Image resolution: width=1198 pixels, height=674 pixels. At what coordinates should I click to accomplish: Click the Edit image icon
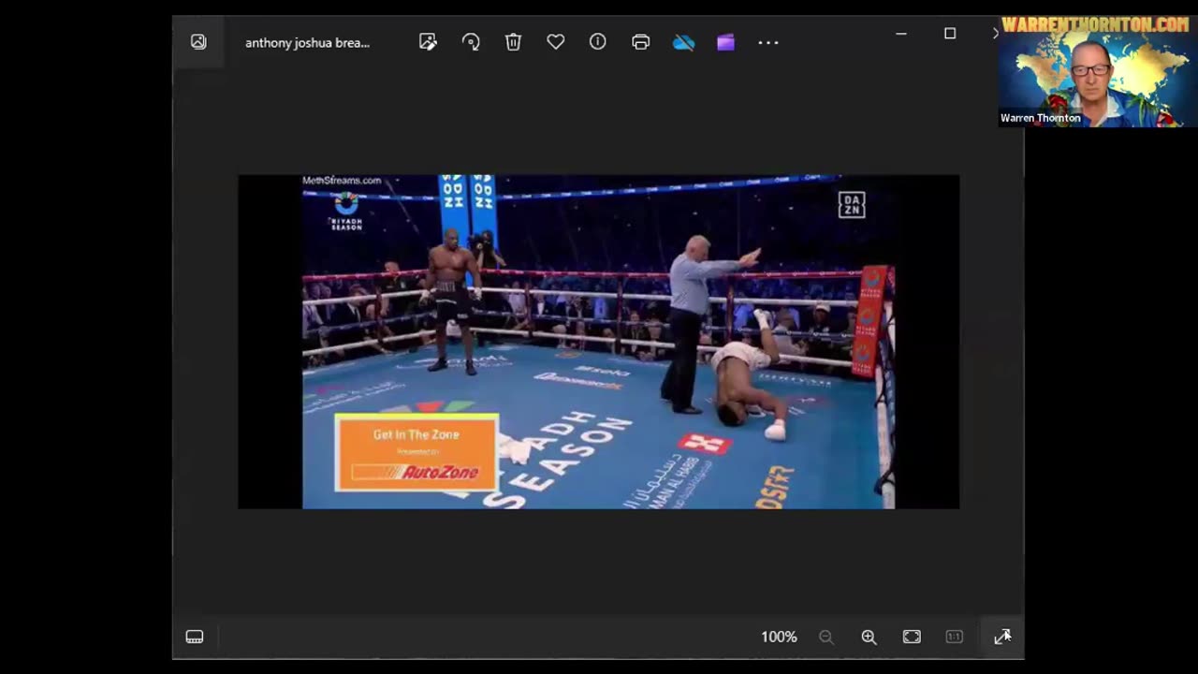pos(428,42)
